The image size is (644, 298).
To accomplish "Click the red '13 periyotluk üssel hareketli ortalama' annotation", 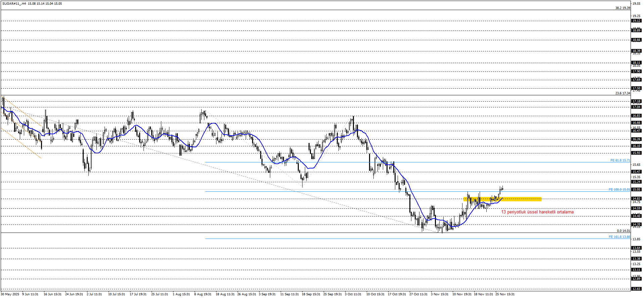I will coord(537,212).
